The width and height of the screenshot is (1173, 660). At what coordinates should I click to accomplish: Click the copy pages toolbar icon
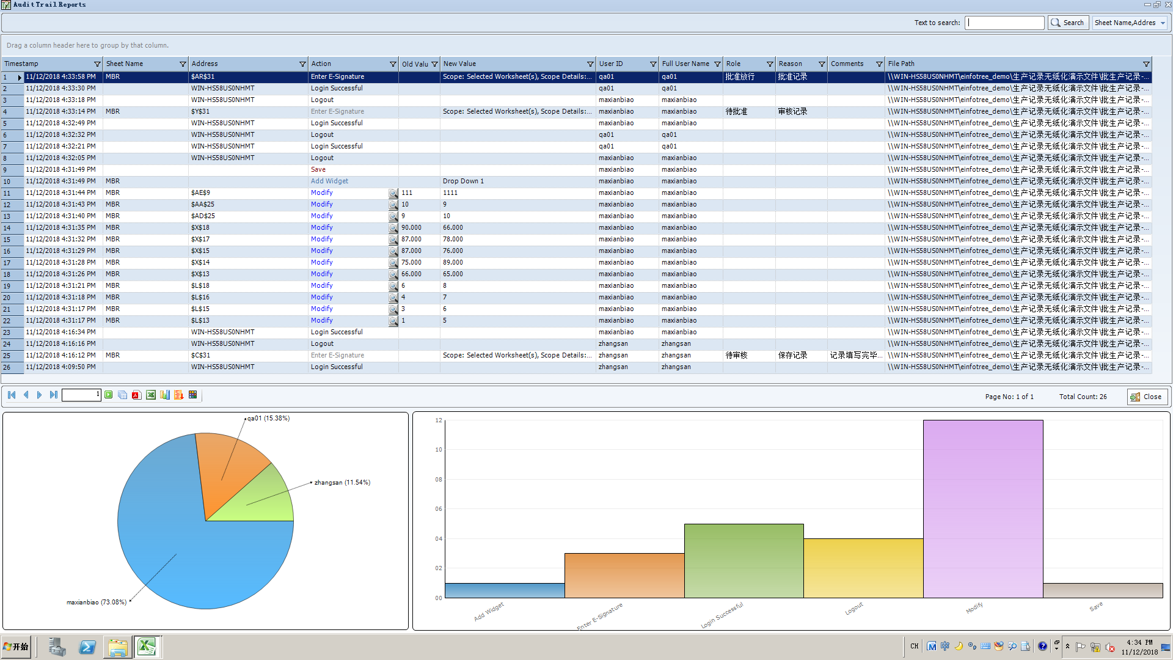pyautogui.click(x=122, y=395)
